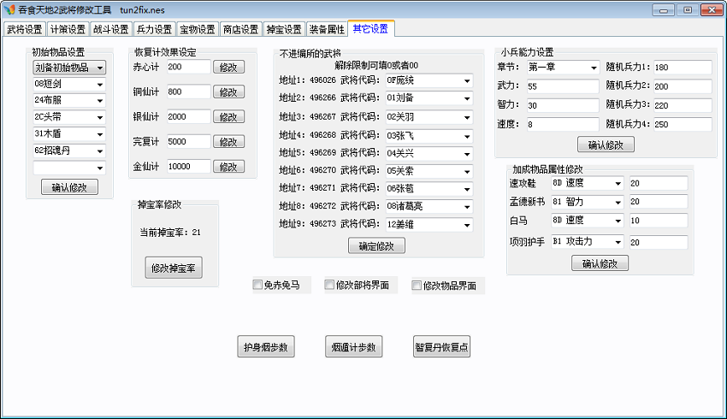Expand the 0F庞统 general code dropdown

click(x=429, y=80)
